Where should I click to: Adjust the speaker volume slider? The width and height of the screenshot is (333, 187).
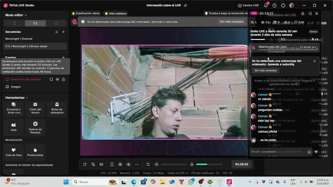174,164
